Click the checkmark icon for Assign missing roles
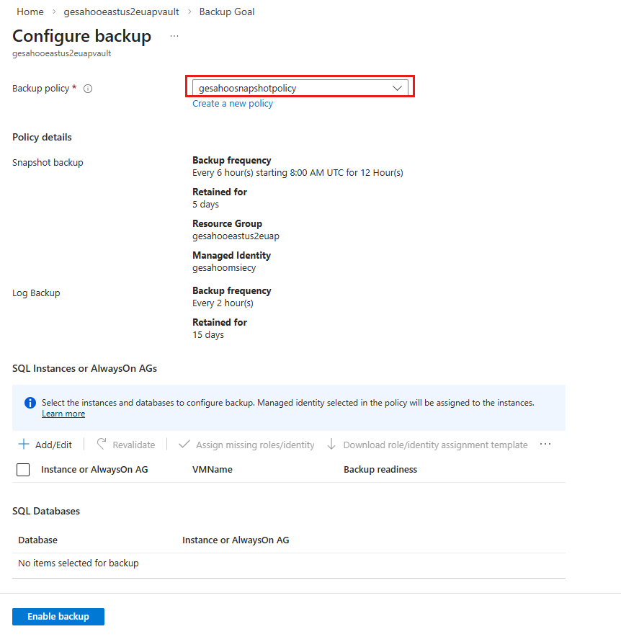Screen dimensions: 621x642 [184, 445]
